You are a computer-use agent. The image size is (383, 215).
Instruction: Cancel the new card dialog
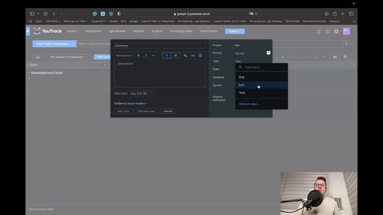tap(168, 111)
